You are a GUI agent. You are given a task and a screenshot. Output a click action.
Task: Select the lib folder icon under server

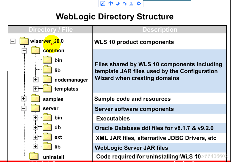click(47, 146)
